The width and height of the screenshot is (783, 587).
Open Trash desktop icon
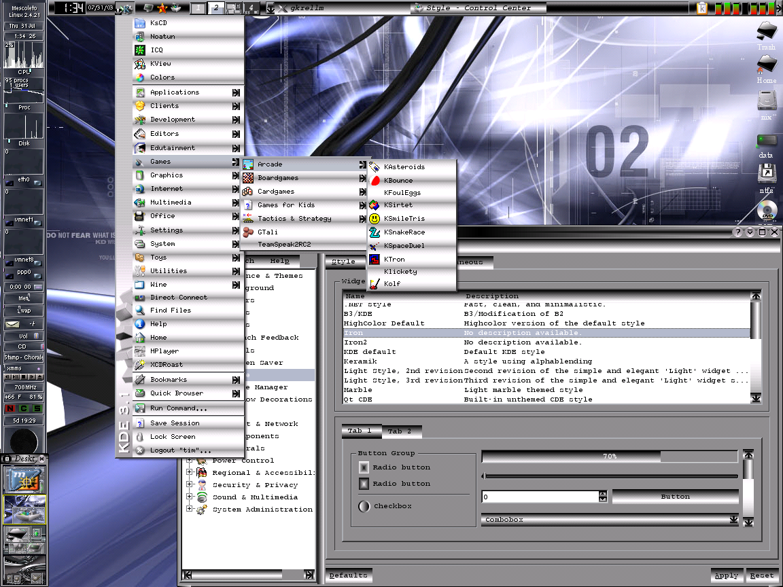766,36
